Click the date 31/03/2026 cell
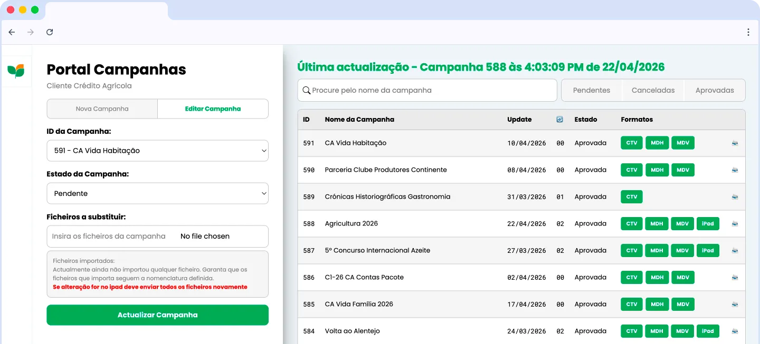 [527, 197]
